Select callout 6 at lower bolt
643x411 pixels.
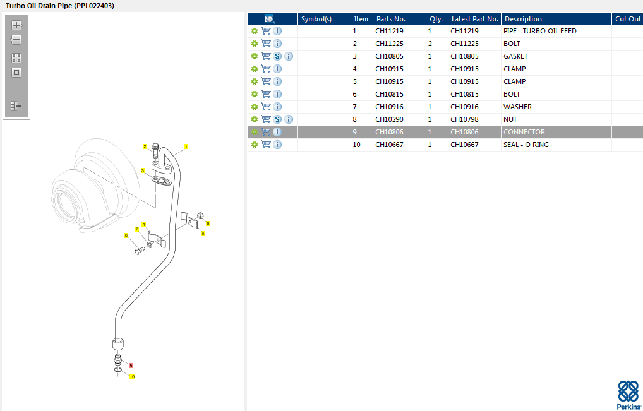point(126,235)
